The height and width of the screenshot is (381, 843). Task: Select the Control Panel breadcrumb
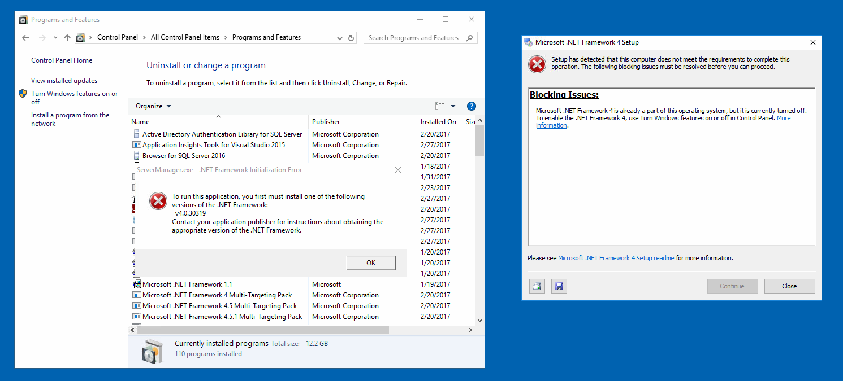coord(117,37)
